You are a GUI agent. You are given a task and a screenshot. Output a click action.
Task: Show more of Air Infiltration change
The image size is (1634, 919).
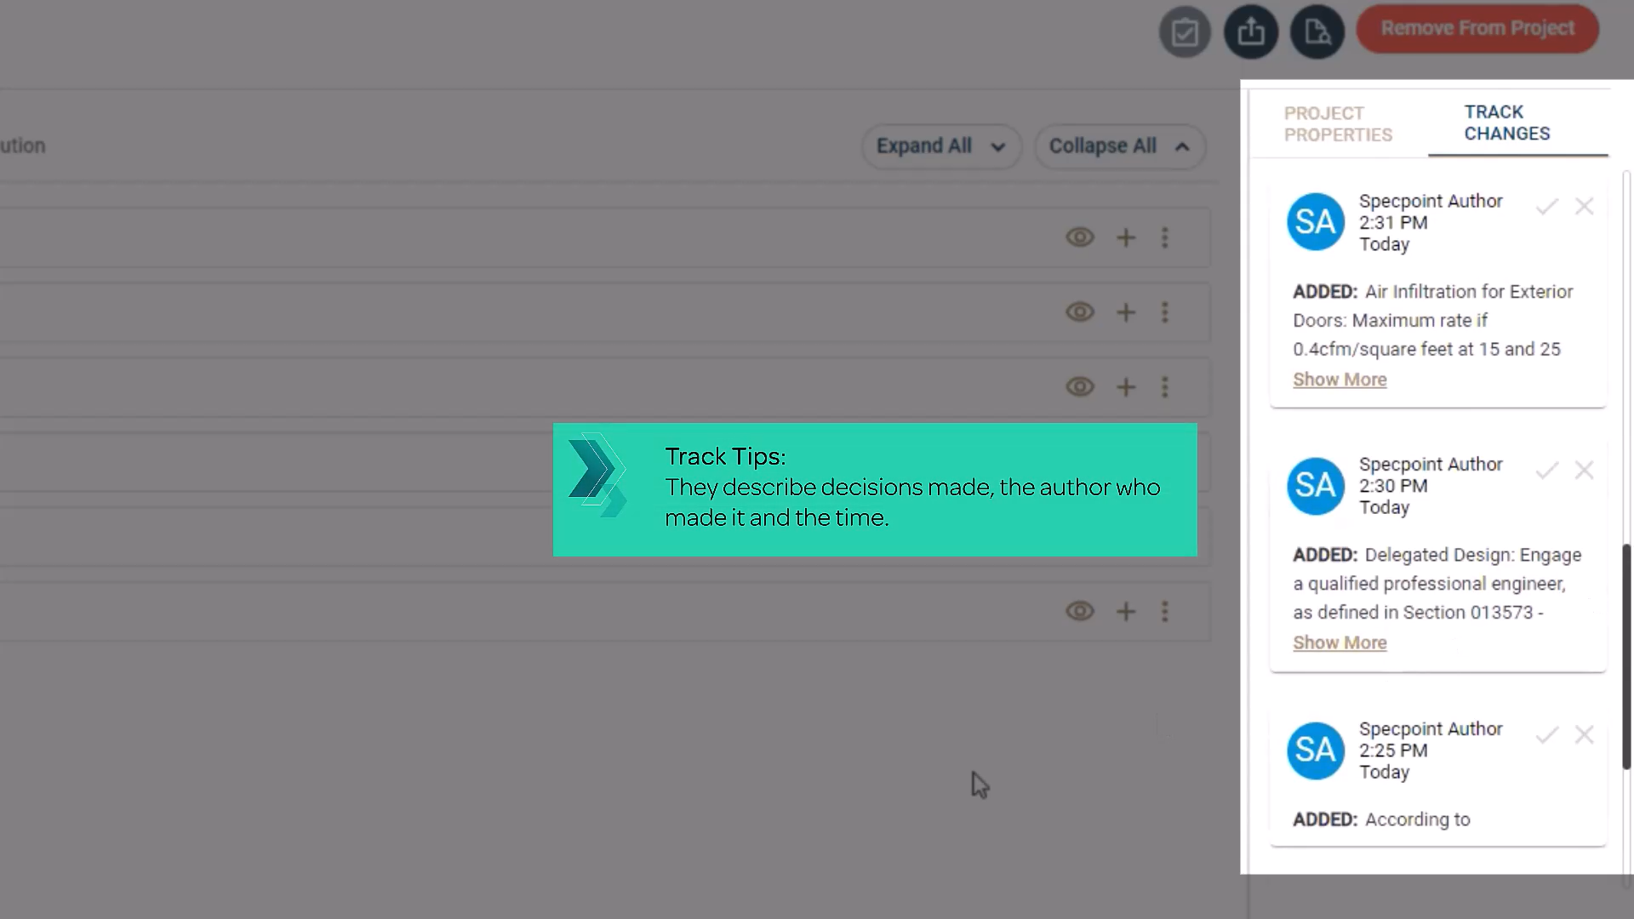point(1340,380)
